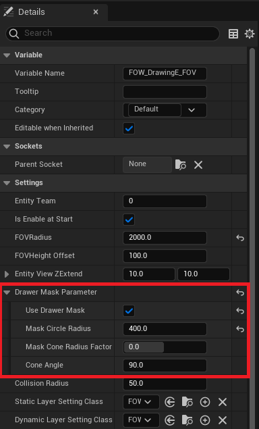259x429 pixels.
Task: Create new Dynamic Layer Setting Class asset
Action: pos(205,420)
